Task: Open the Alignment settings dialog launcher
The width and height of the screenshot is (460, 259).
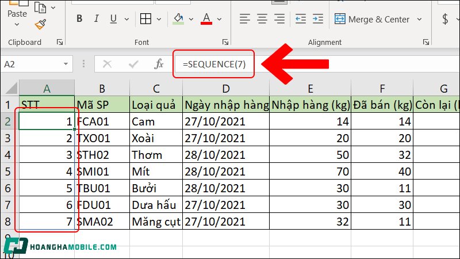Action: click(x=426, y=42)
